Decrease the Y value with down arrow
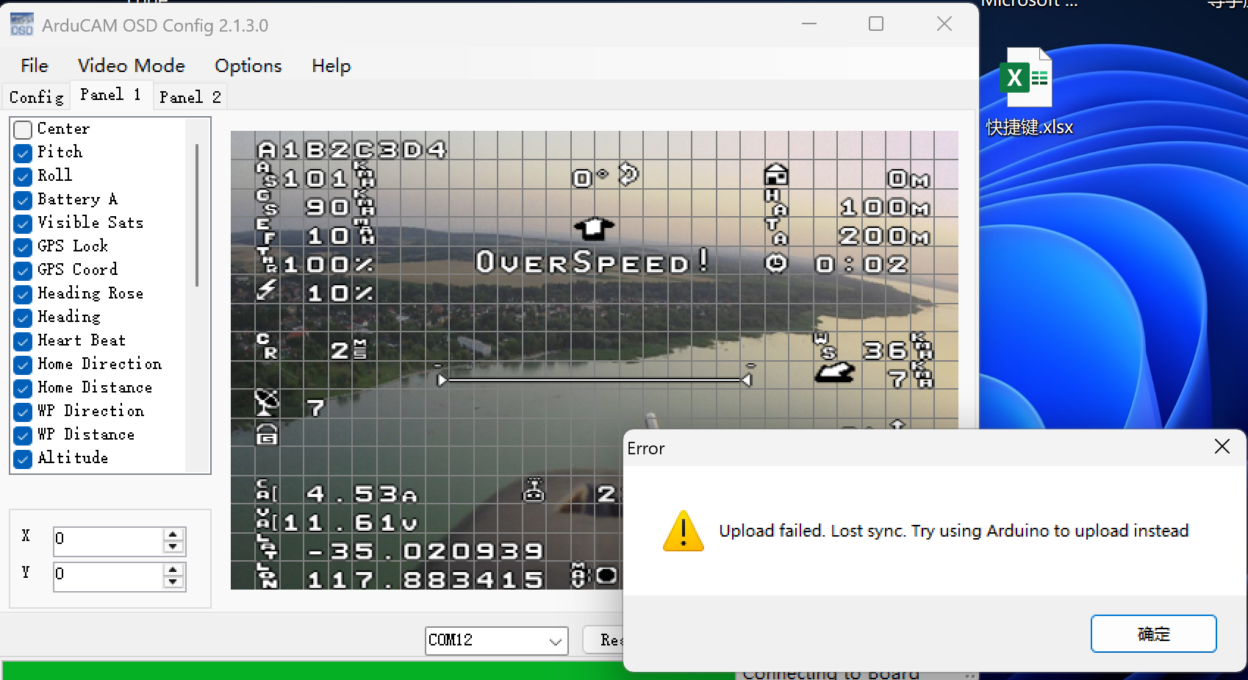This screenshot has height=680, width=1248. click(x=173, y=581)
